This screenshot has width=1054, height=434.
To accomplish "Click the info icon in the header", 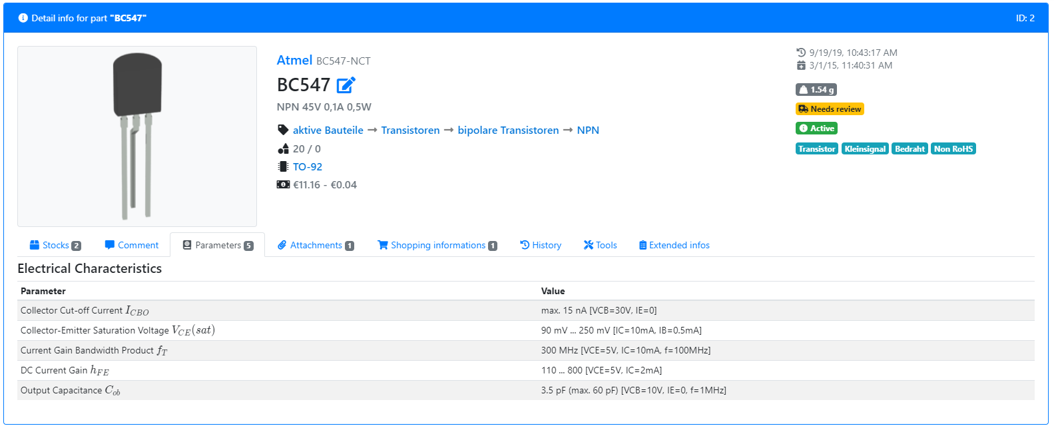I will click(23, 18).
